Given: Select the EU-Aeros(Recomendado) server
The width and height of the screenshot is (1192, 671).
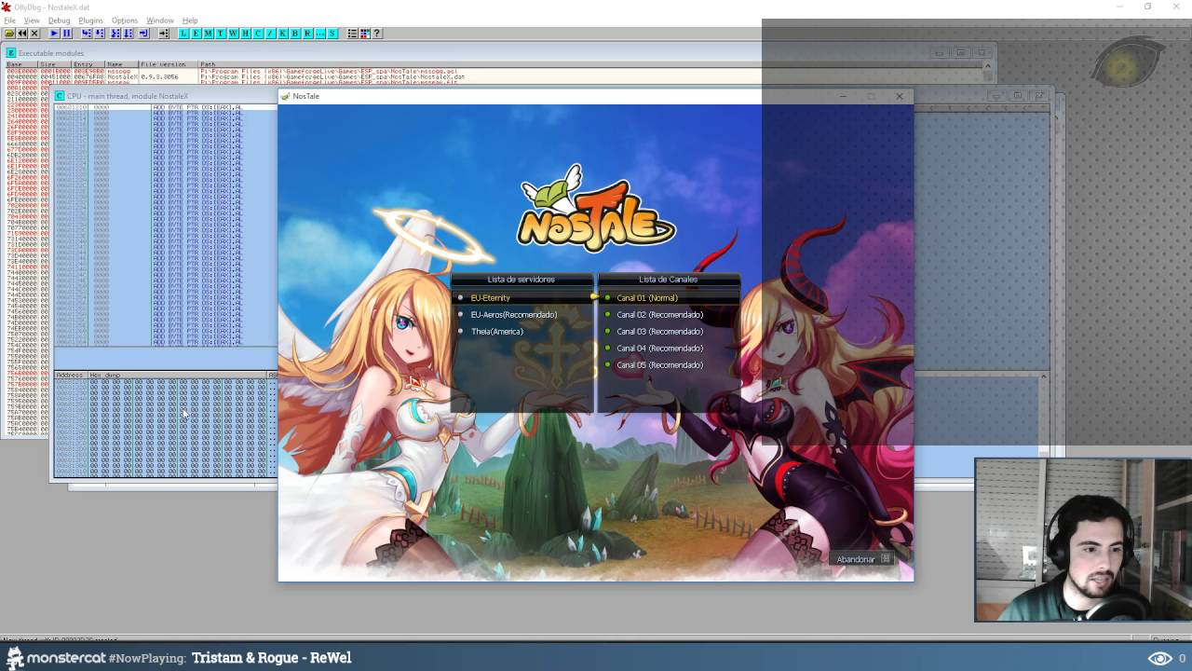Looking at the screenshot, I should [x=513, y=315].
